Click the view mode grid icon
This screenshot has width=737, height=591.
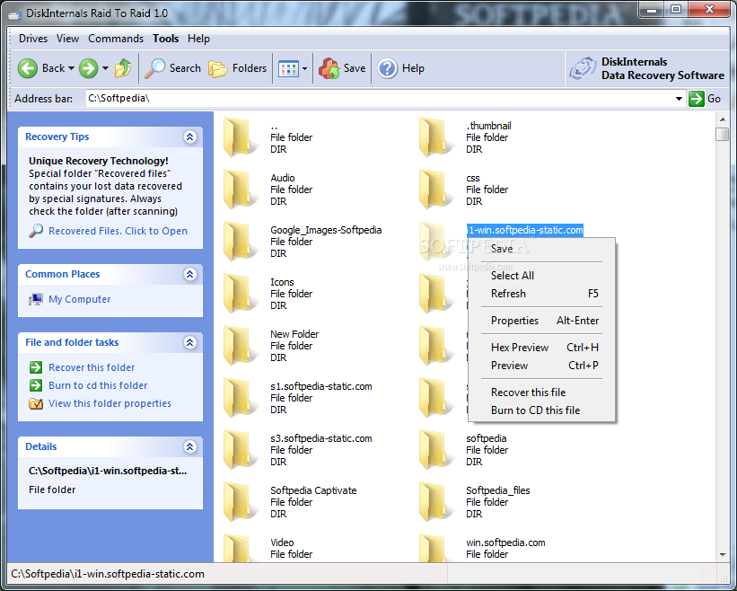coord(288,69)
